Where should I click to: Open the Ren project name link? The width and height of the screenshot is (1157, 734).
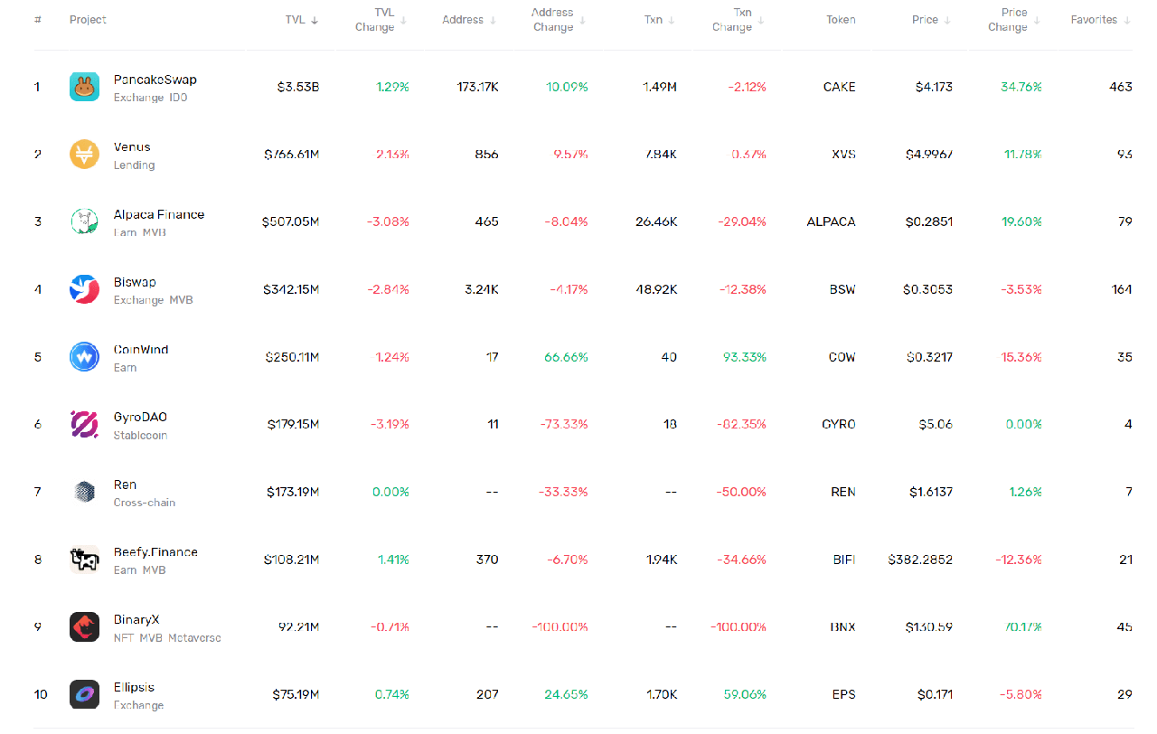[125, 485]
